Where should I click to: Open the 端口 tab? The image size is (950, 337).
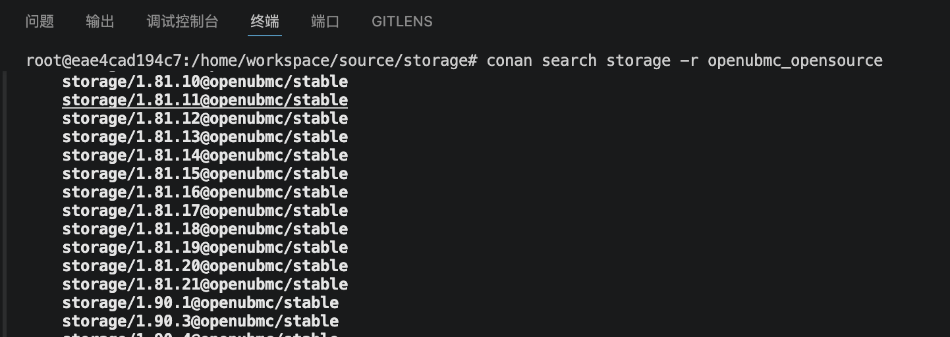(x=325, y=21)
